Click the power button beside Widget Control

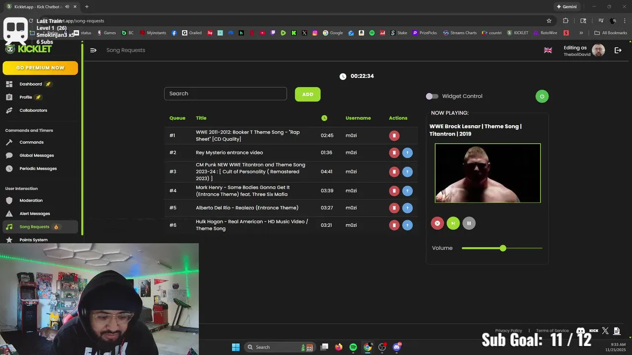(542, 96)
